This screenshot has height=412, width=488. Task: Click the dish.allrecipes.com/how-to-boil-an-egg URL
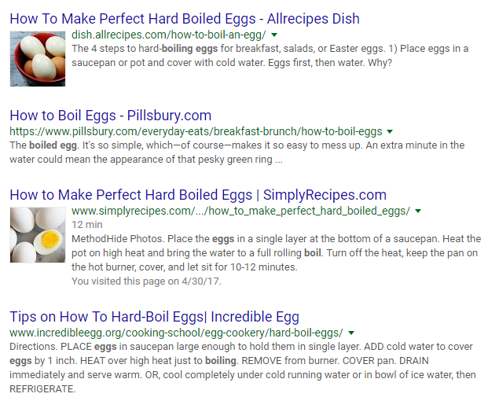(169, 35)
